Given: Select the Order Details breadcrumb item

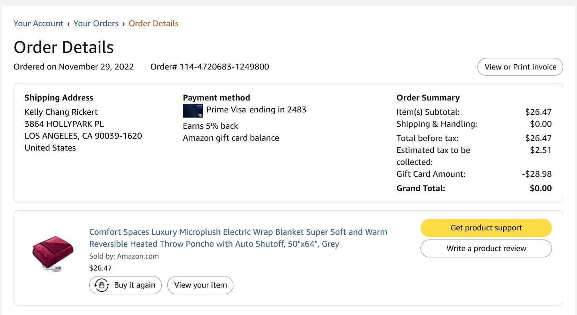Looking at the screenshot, I should (x=153, y=23).
